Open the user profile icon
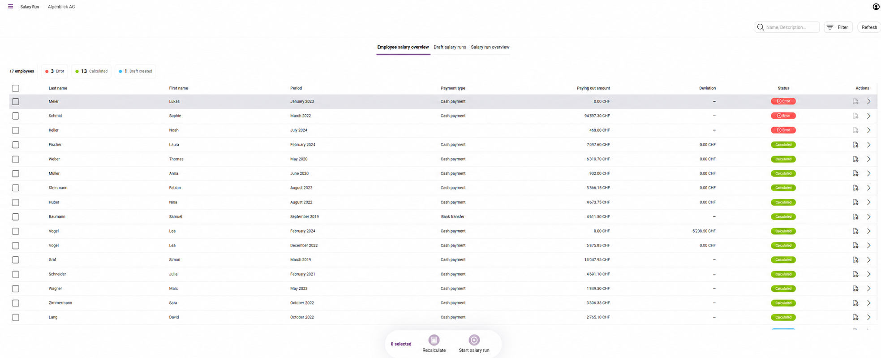The height and width of the screenshot is (358, 881). [876, 6]
